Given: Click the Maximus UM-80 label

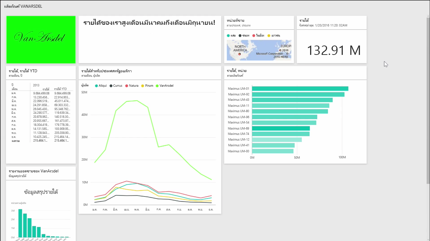Looking at the screenshot, I should point(238,111).
